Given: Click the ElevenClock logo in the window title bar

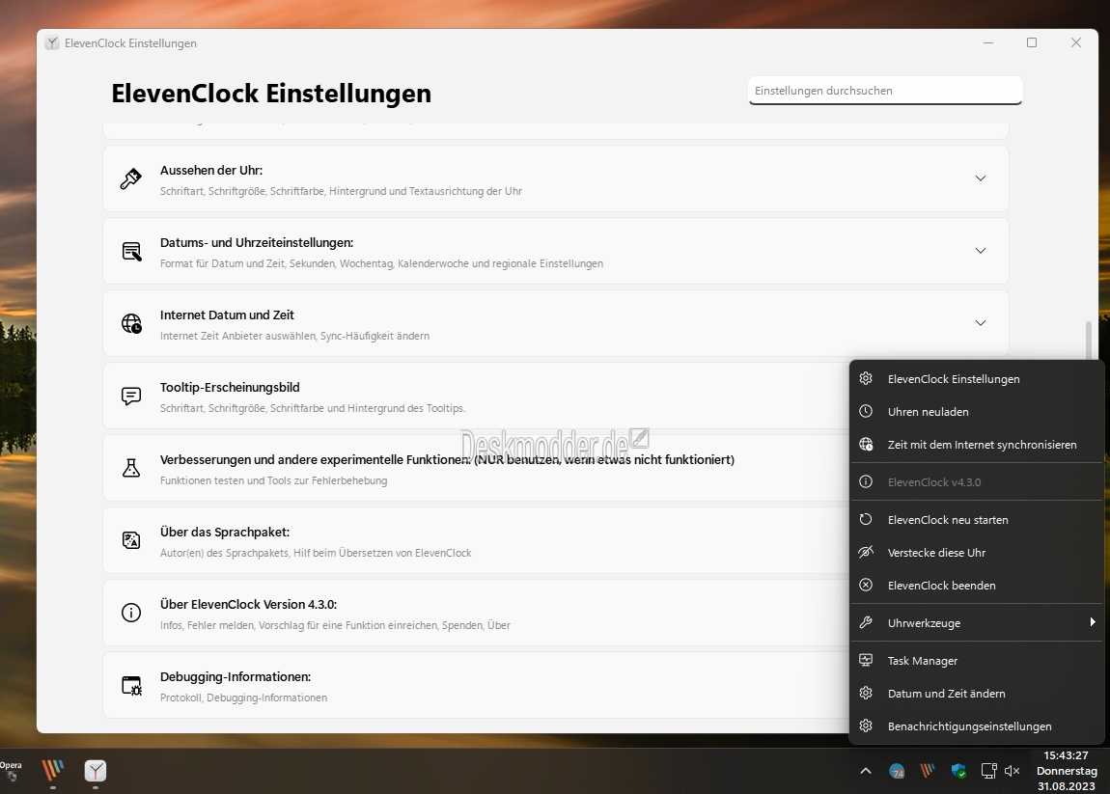Looking at the screenshot, I should pos(52,42).
